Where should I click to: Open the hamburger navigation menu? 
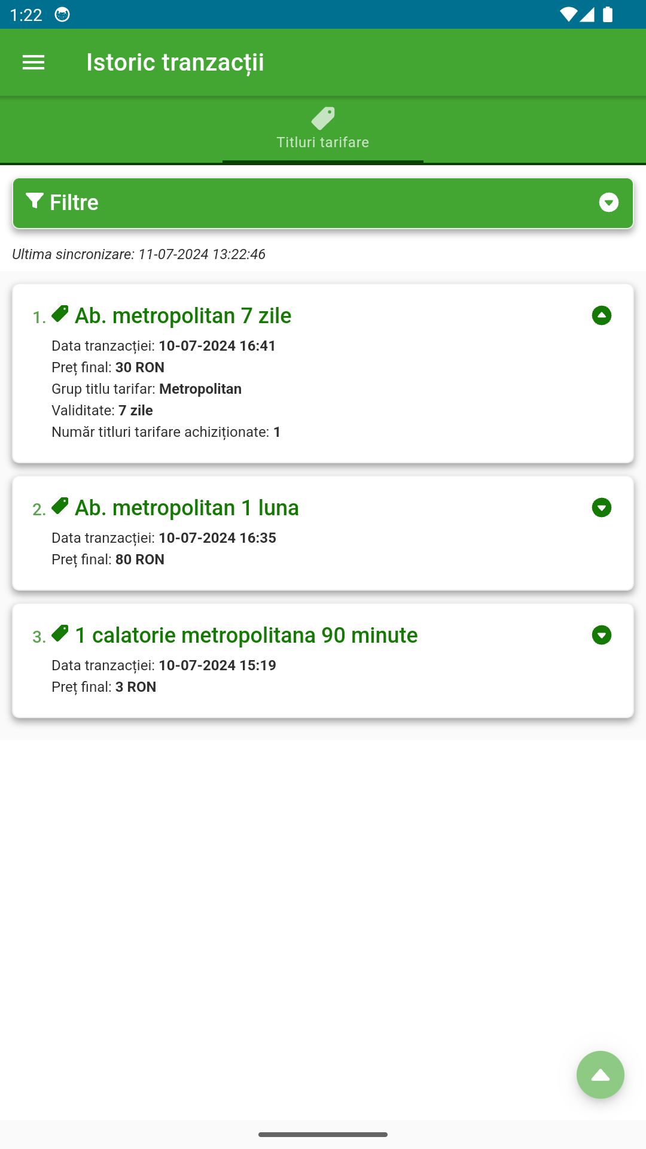[x=33, y=62]
